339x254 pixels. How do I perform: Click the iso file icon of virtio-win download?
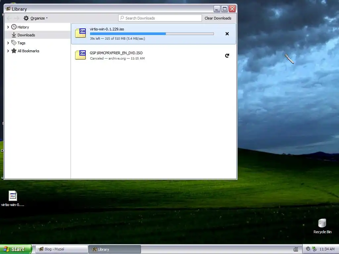click(80, 33)
